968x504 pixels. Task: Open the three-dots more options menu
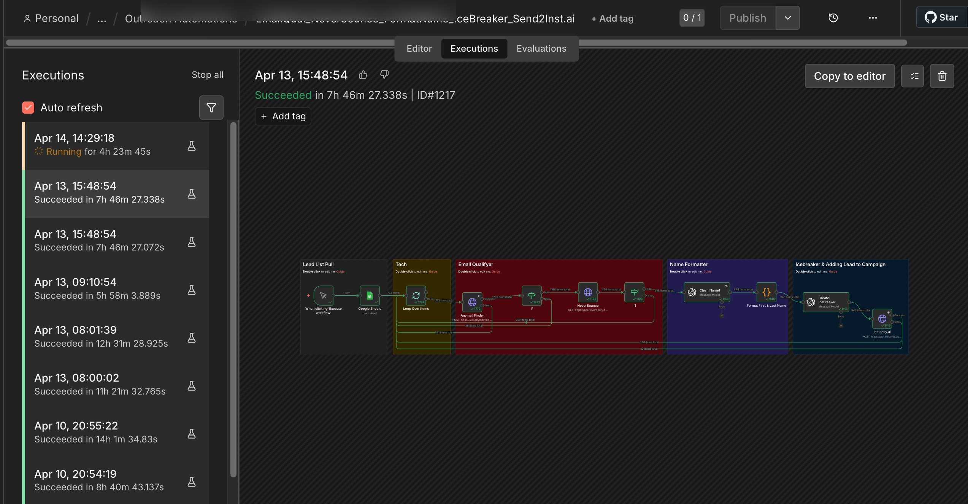pyautogui.click(x=873, y=18)
